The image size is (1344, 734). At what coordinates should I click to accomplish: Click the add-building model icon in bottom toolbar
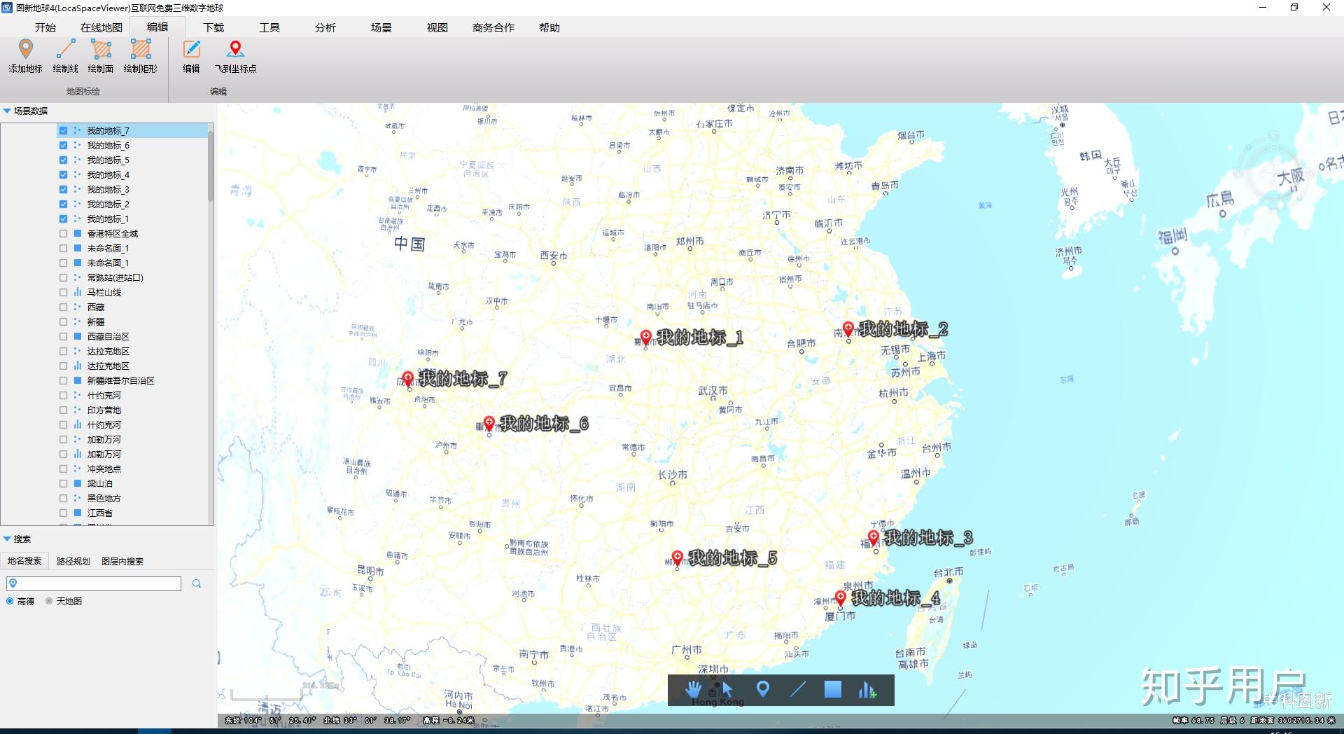(x=867, y=690)
